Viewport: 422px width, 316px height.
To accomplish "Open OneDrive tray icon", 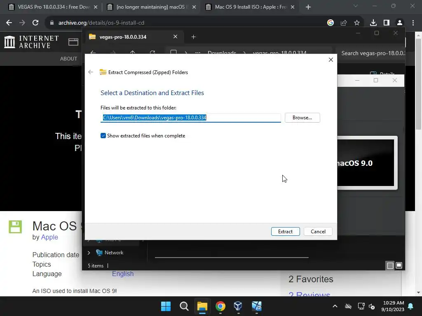I will pos(348,306).
